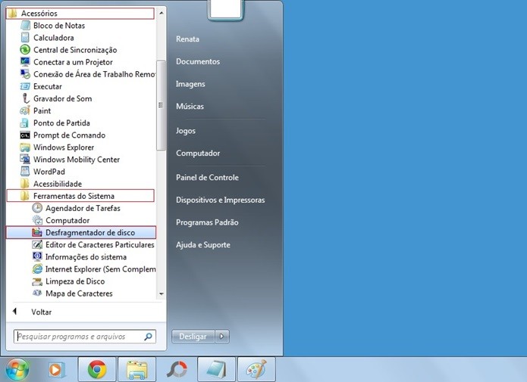This screenshot has height=382, width=527.
Task: Click the Gravador de Som microphone icon
Action: [25, 98]
